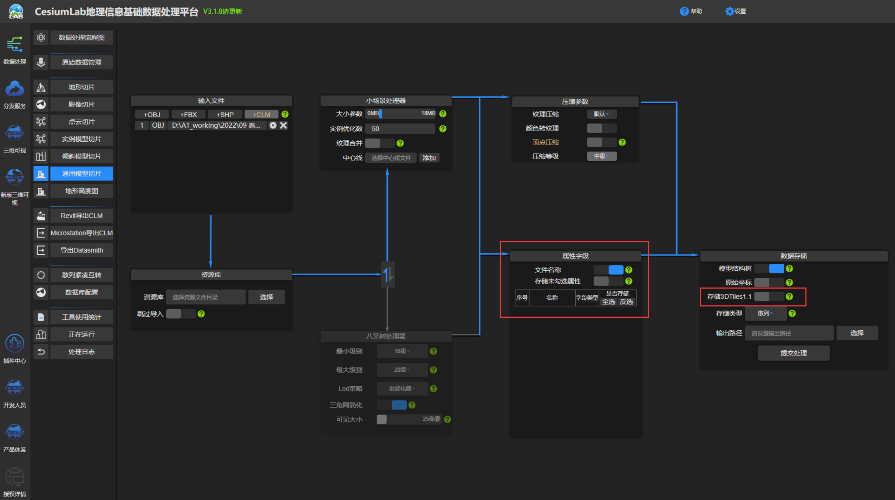Toggle the 三角网简化 switch
Image resolution: width=895 pixels, height=500 pixels.
tap(392, 405)
